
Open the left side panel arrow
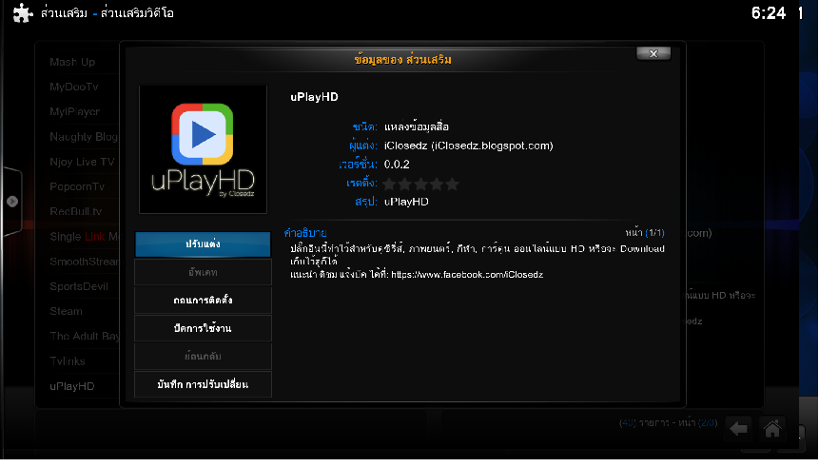tap(12, 202)
